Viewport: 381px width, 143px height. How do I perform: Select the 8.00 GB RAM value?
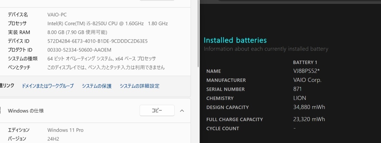77,32
